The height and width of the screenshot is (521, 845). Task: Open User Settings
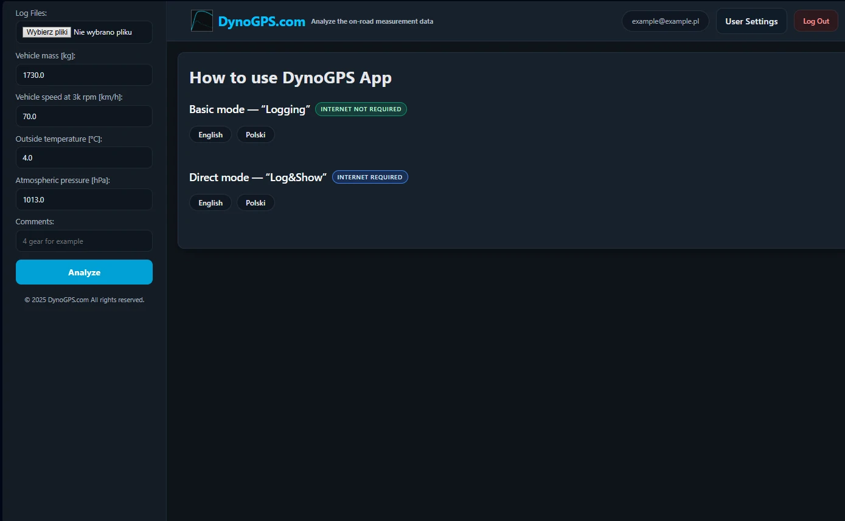(751, 21)
